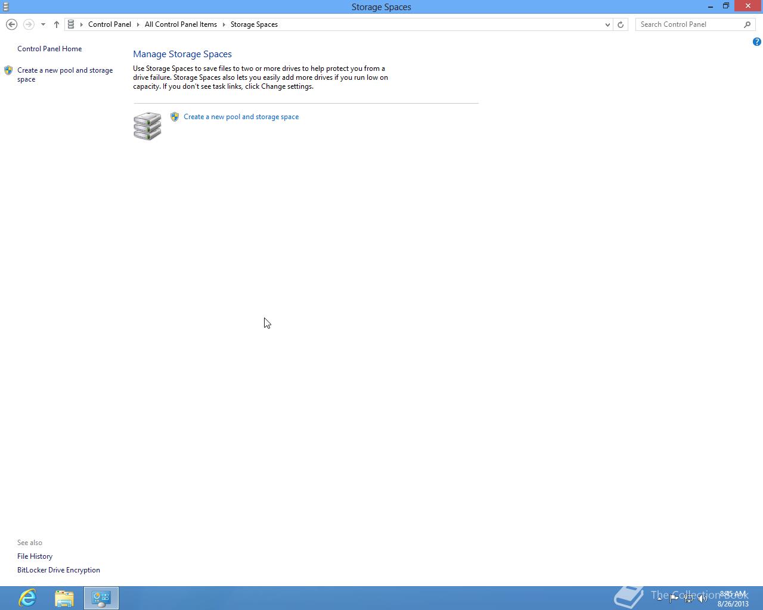Minimize the Storage Spaces window
This screenshot has height=610, width=763.
coord(711,7)
